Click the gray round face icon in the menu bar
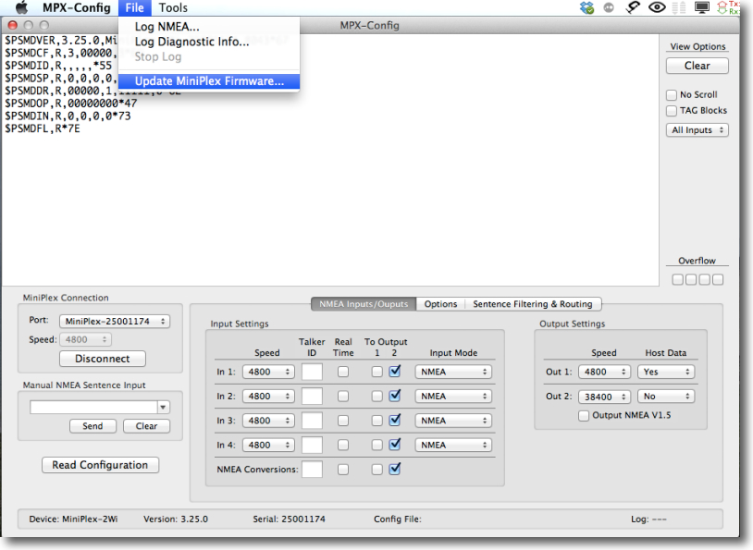 609,7
